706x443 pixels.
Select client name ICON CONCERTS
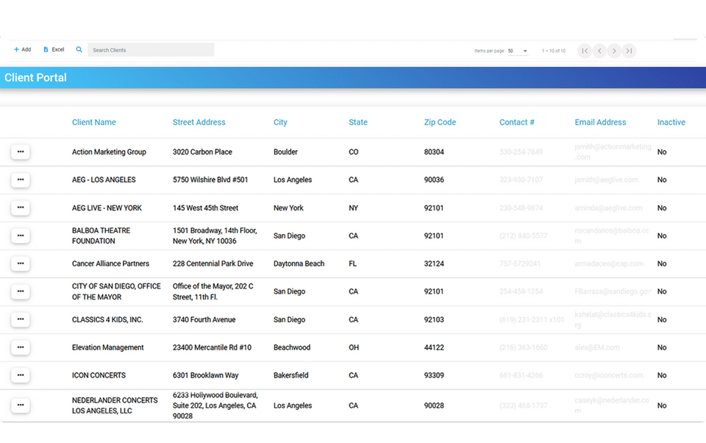click(99, 375)
